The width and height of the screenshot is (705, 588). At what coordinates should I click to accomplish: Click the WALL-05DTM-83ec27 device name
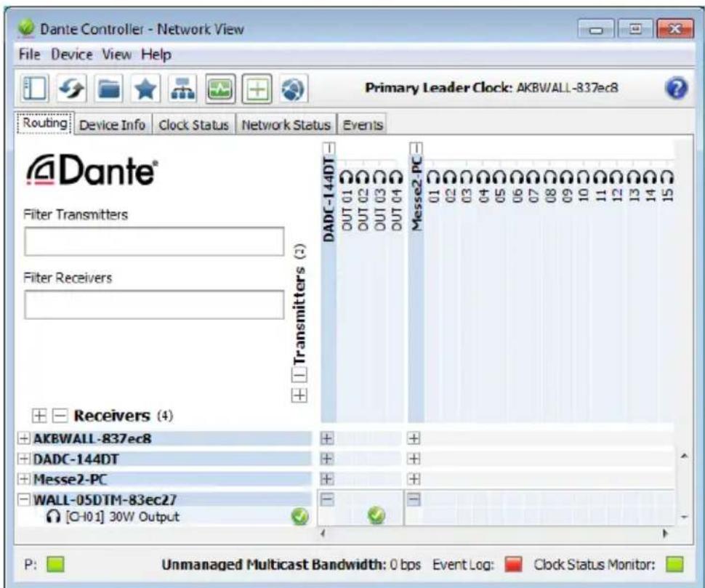click(x=105, y=499)
